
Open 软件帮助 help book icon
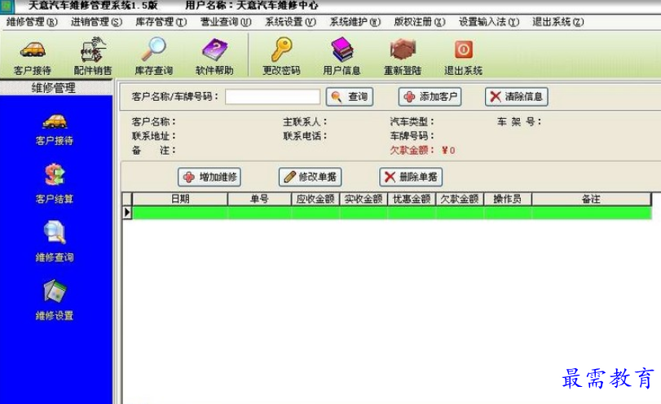click(214, 57)
